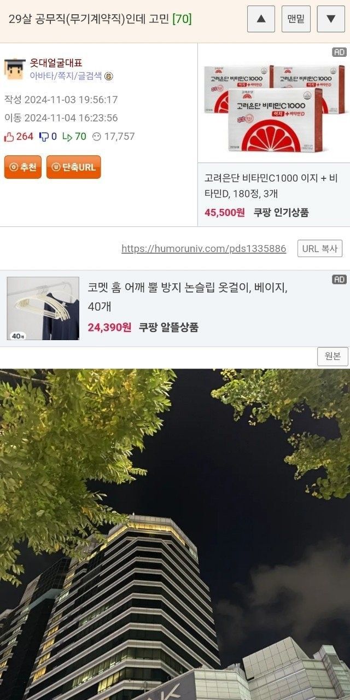Open the hanger product ad thumbnail
This screenshot has height=700, width=350.
(43, 308)
